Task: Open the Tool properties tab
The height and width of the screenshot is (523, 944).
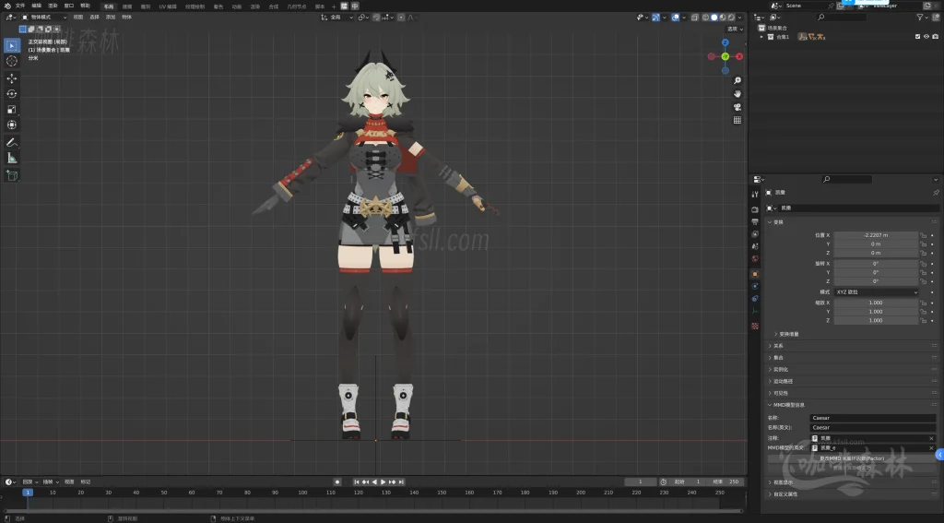Action: (755, 194)
